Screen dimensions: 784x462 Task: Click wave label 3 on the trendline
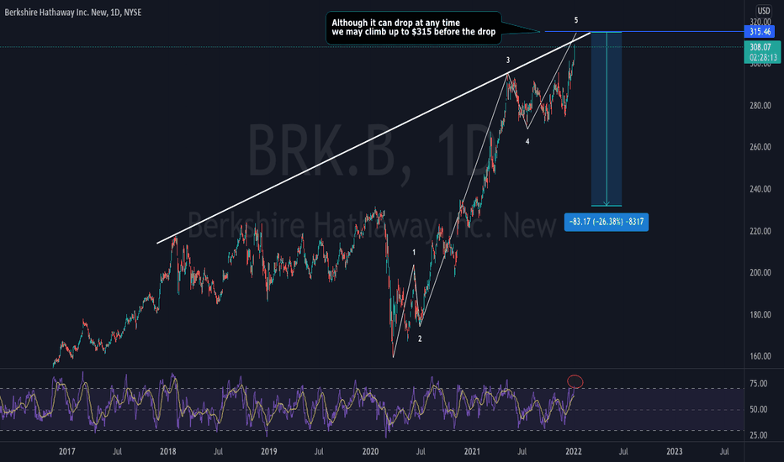508,60
